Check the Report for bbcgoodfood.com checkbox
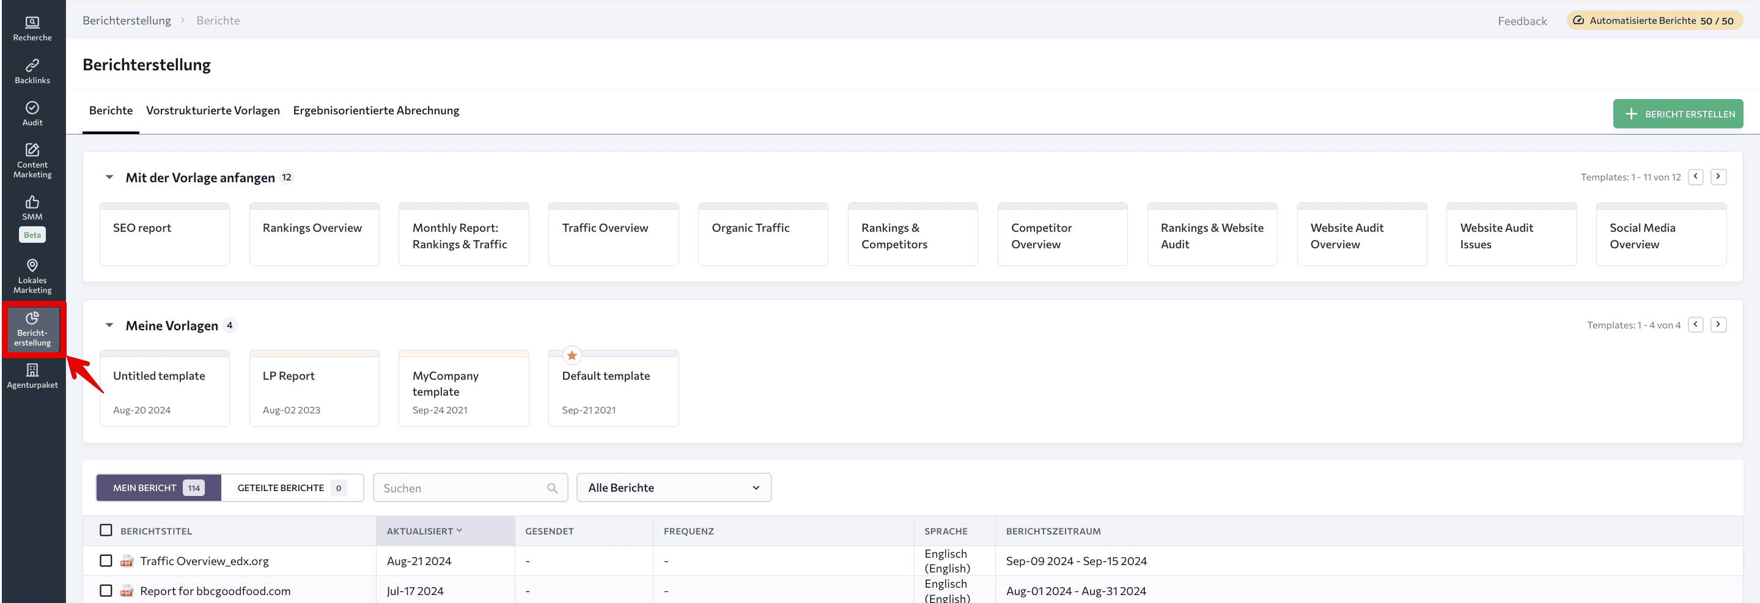Image resolution: width=1760 pixels, height=603 pixels. (x=106, y=591)
